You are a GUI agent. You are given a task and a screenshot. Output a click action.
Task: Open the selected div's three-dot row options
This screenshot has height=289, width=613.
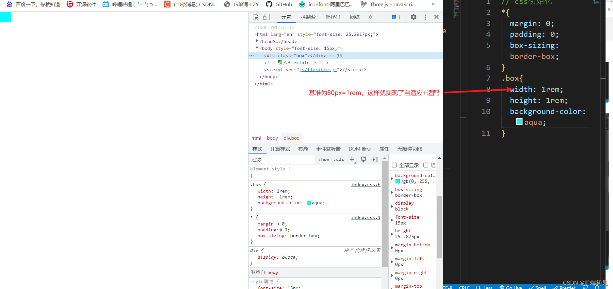[x=251, y=55]
